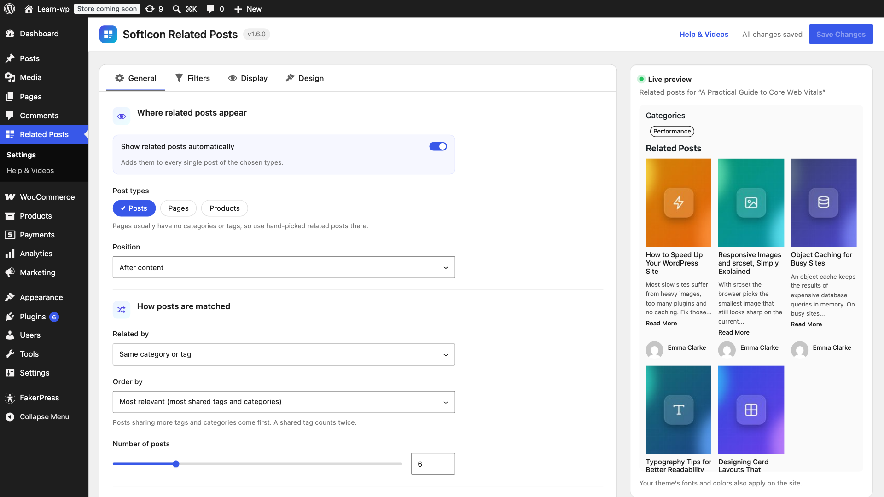Screen dimensions: 884x497
Task: Enable the Pages post type chip
Action: click(178, 208)
